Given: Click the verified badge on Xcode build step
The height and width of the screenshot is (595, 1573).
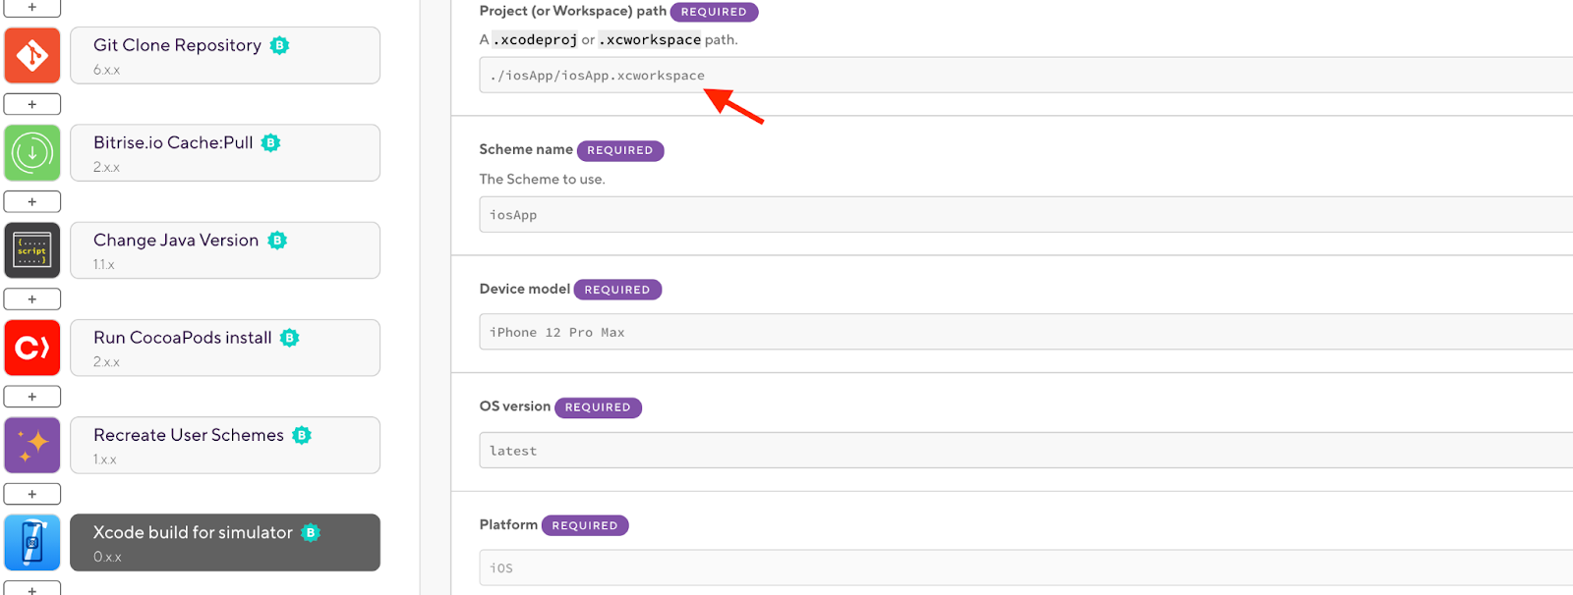Looking at the screenshot, I should click(310, 532).
